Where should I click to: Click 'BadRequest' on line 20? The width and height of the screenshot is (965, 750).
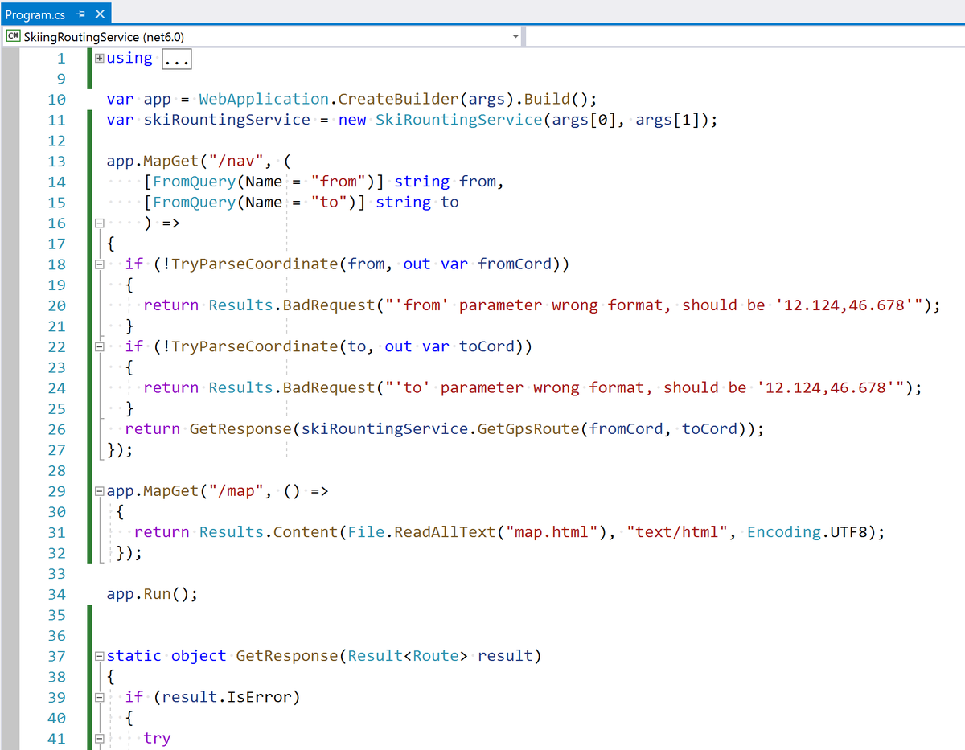click(329, 305)
